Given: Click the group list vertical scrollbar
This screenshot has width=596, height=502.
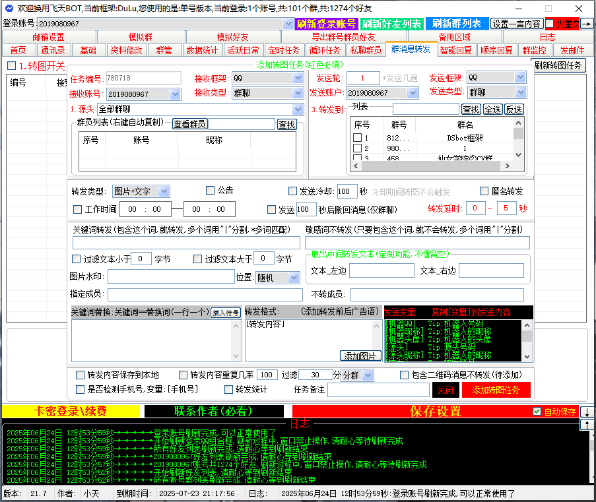Looking at the screenshot, I should coord(519,139).
